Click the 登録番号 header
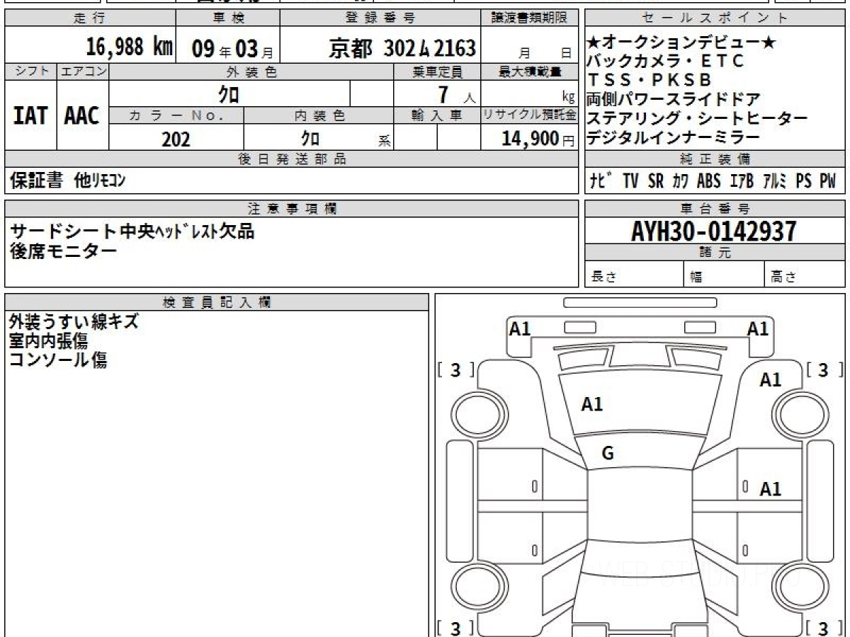This screenshot has width=850, height=637. [381, 18]
